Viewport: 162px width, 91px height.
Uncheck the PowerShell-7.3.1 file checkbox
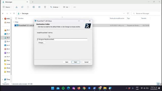[x=15, y=25]
